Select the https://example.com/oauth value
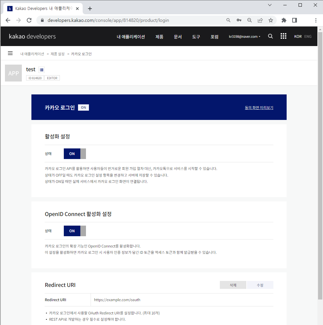Screen dimensions: 323x325 click(117, 300)
